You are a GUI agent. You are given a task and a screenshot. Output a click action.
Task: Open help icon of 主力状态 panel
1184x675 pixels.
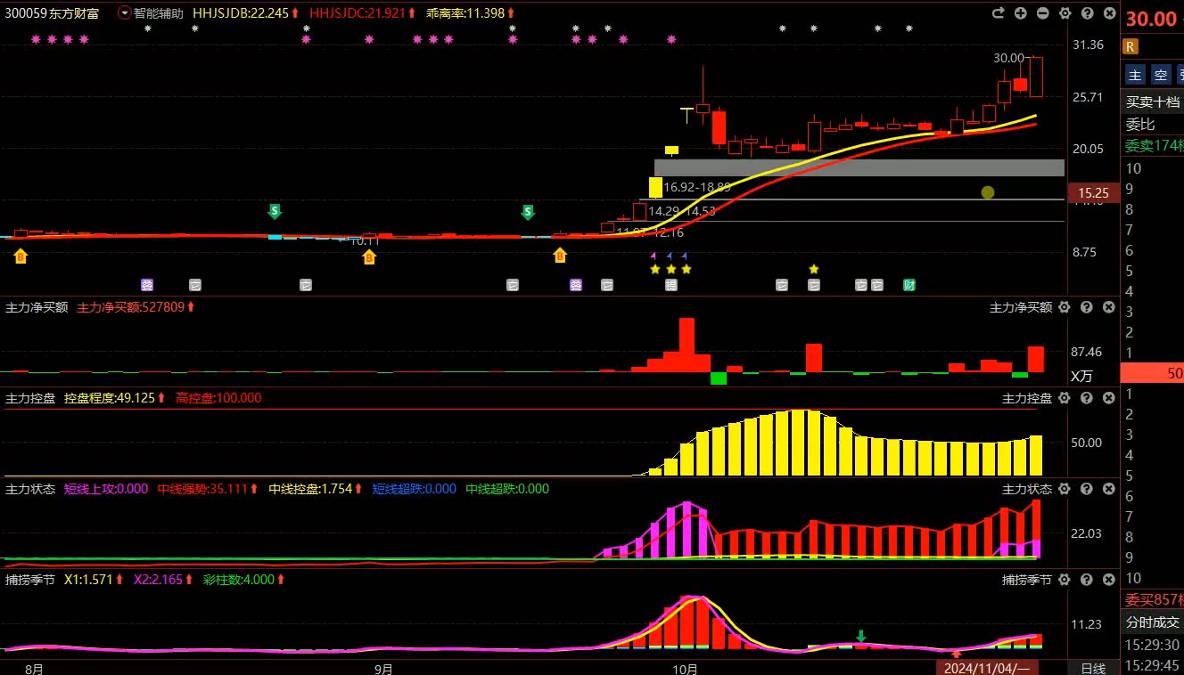point(1087,489)
